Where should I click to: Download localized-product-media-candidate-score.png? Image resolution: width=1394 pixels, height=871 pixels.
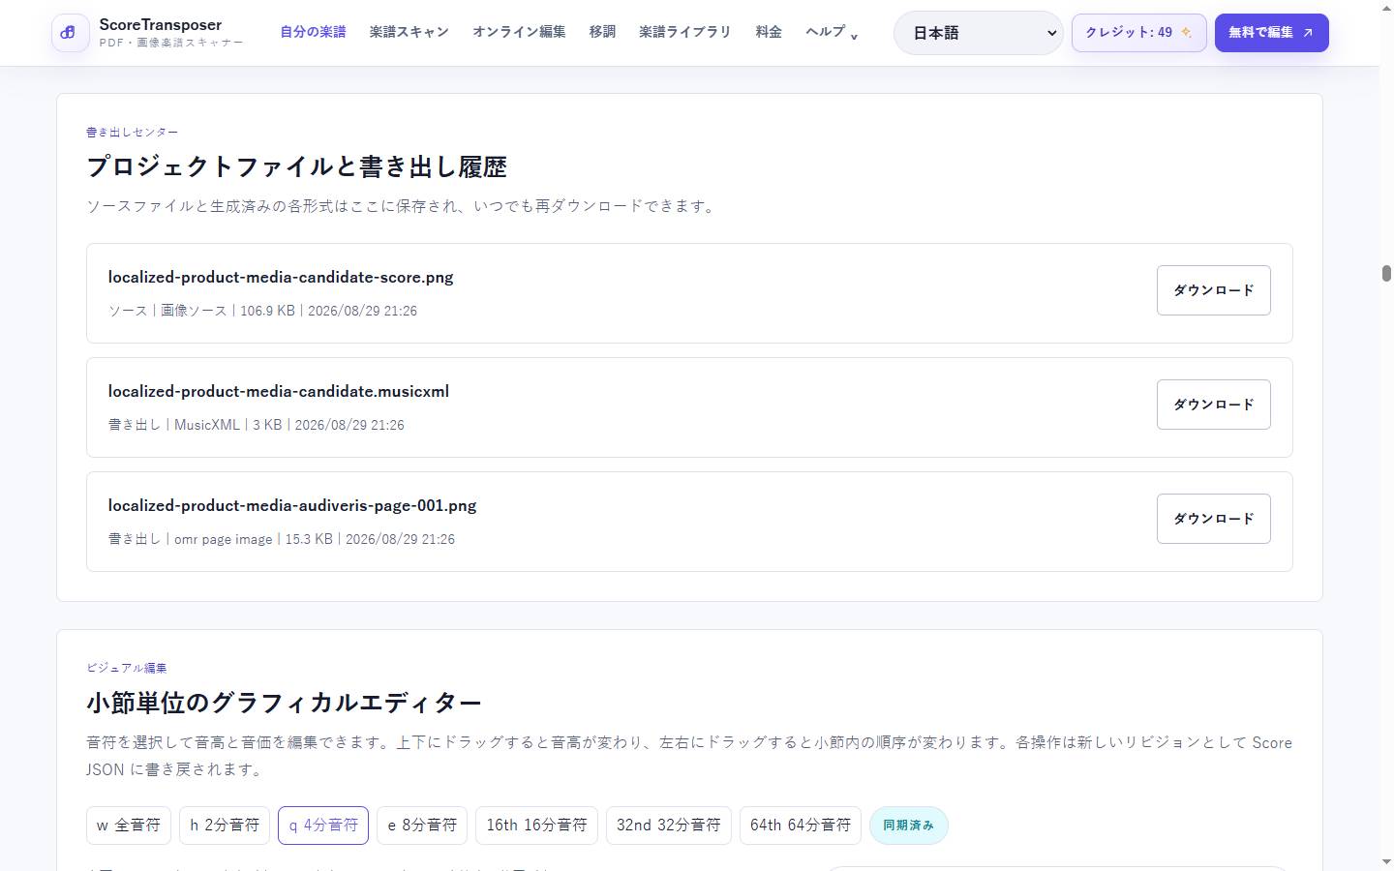[1213, 290]
